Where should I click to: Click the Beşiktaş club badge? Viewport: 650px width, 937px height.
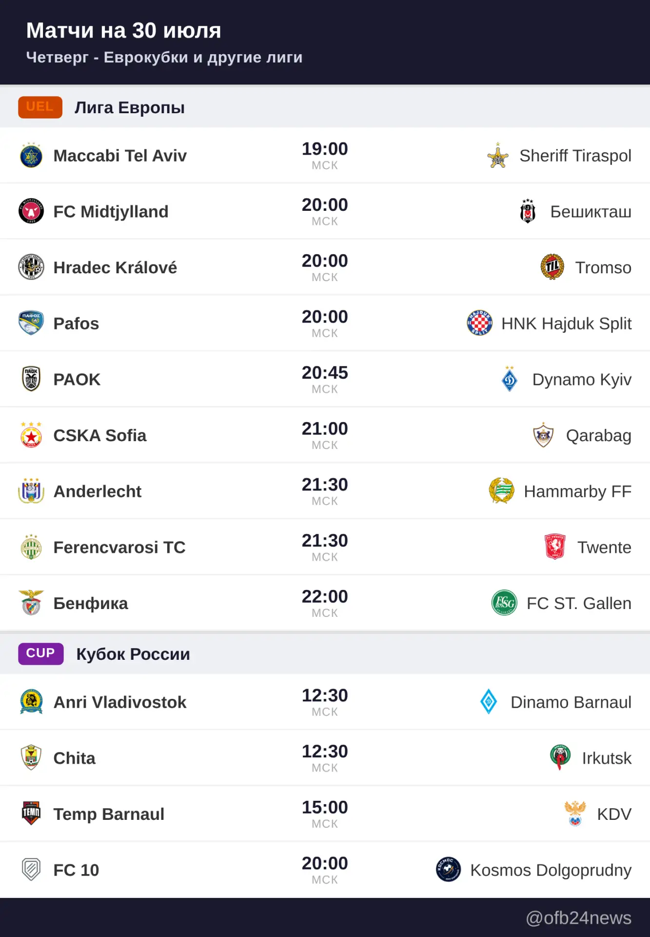[x=528, y=211]
